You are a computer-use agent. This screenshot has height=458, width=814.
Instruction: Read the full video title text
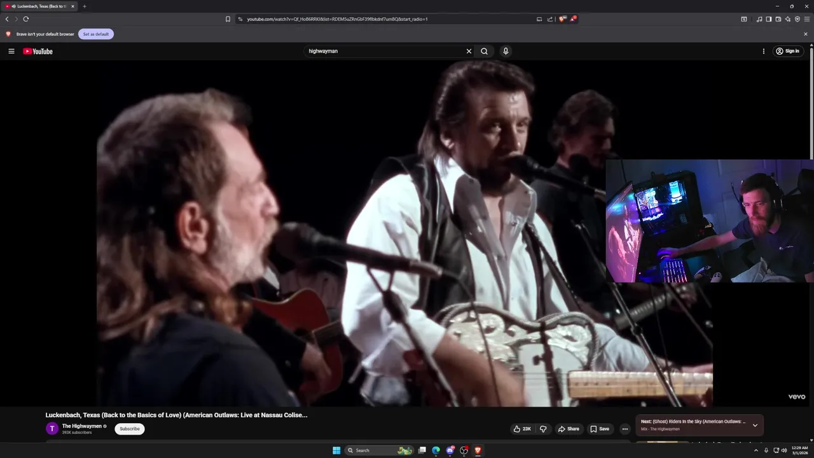coord(176,415)
